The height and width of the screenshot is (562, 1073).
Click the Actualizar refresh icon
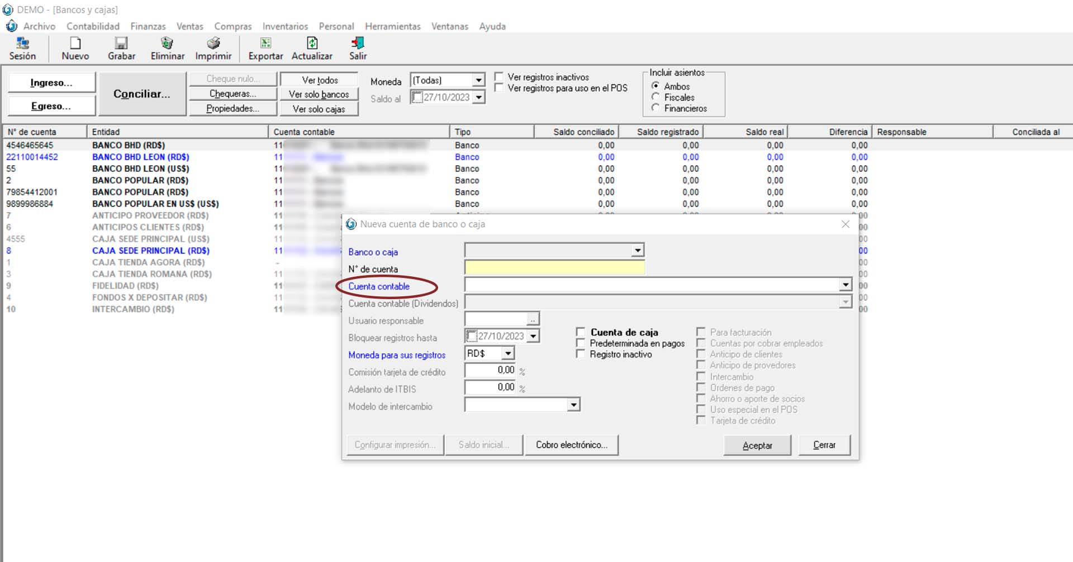point(312,44)
